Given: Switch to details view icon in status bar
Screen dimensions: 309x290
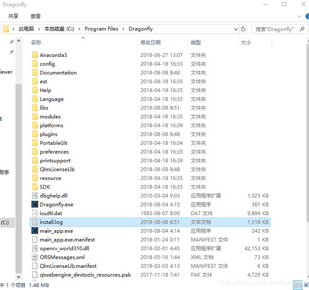Looking at the screenshot, I should click(x=298, y=285).
